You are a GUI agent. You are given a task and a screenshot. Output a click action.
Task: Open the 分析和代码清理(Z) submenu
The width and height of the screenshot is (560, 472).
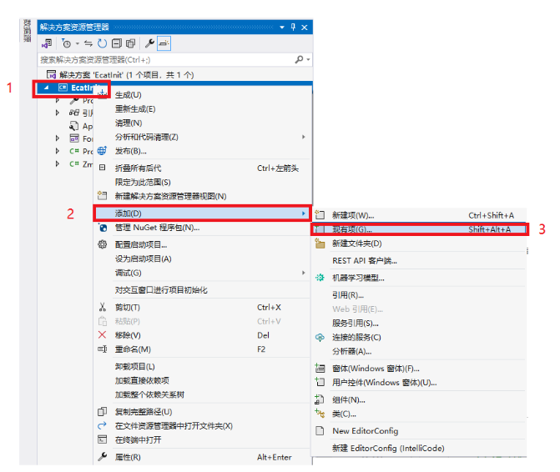point(203,137)
